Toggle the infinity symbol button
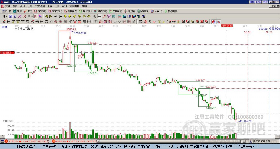The height and width of the screenshot is (149, 280). (218, 22)
